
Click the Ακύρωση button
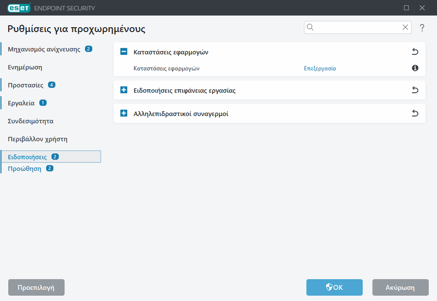400,287
